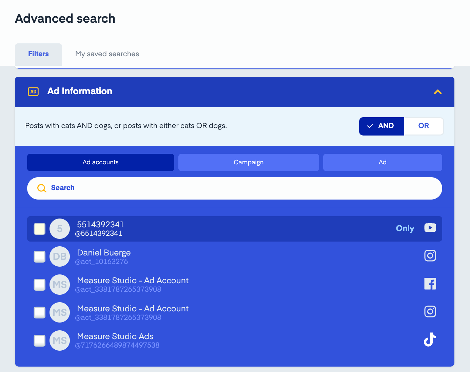Click the Measure Studio Ads name

(x=115, y=336)
